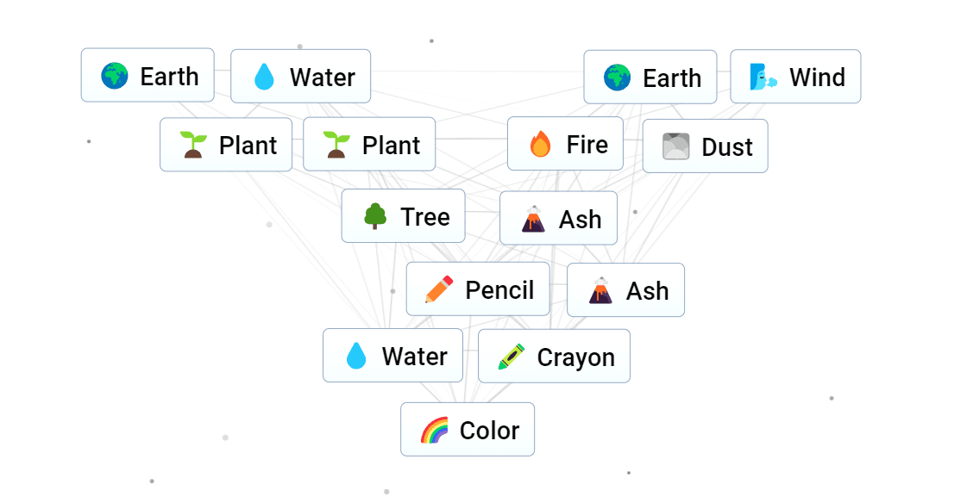Click the orange pencil icon
954x503 pixels.
click(x=439, y=290)
